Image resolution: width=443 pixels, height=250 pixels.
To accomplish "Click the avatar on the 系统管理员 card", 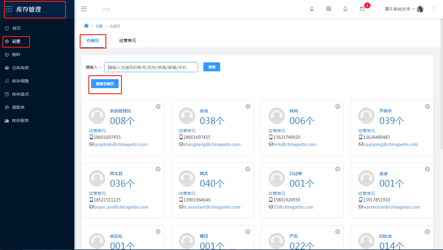I will (x=97, y=116).
